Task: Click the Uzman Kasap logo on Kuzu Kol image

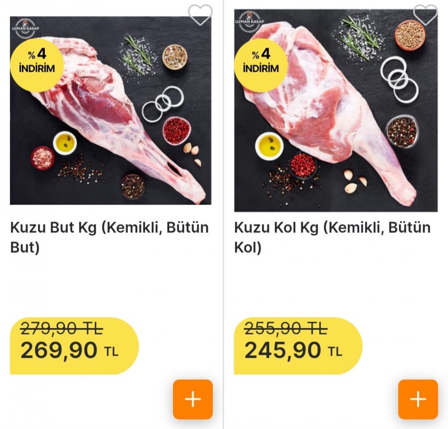Action: (250, 21)
